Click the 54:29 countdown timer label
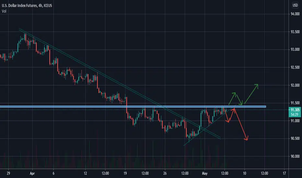 point(295,115)
